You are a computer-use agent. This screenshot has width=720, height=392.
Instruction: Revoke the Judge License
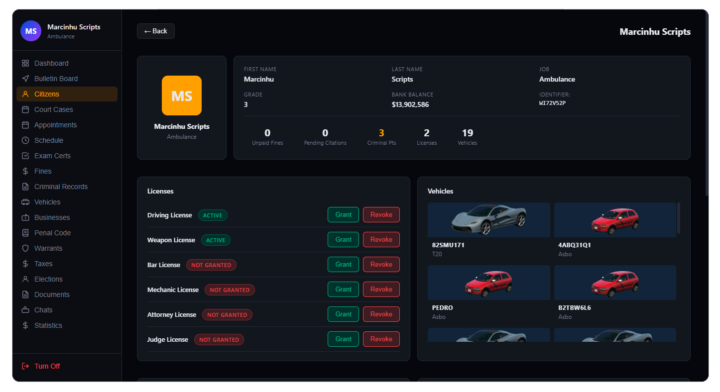[x=381, y=339]
